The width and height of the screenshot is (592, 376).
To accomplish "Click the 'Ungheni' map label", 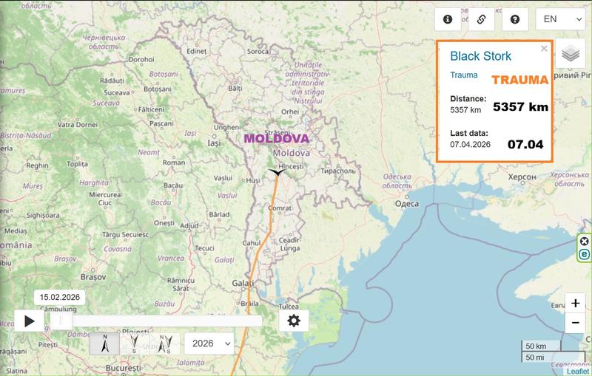I will pyautogui.click(x=227, y=127).
